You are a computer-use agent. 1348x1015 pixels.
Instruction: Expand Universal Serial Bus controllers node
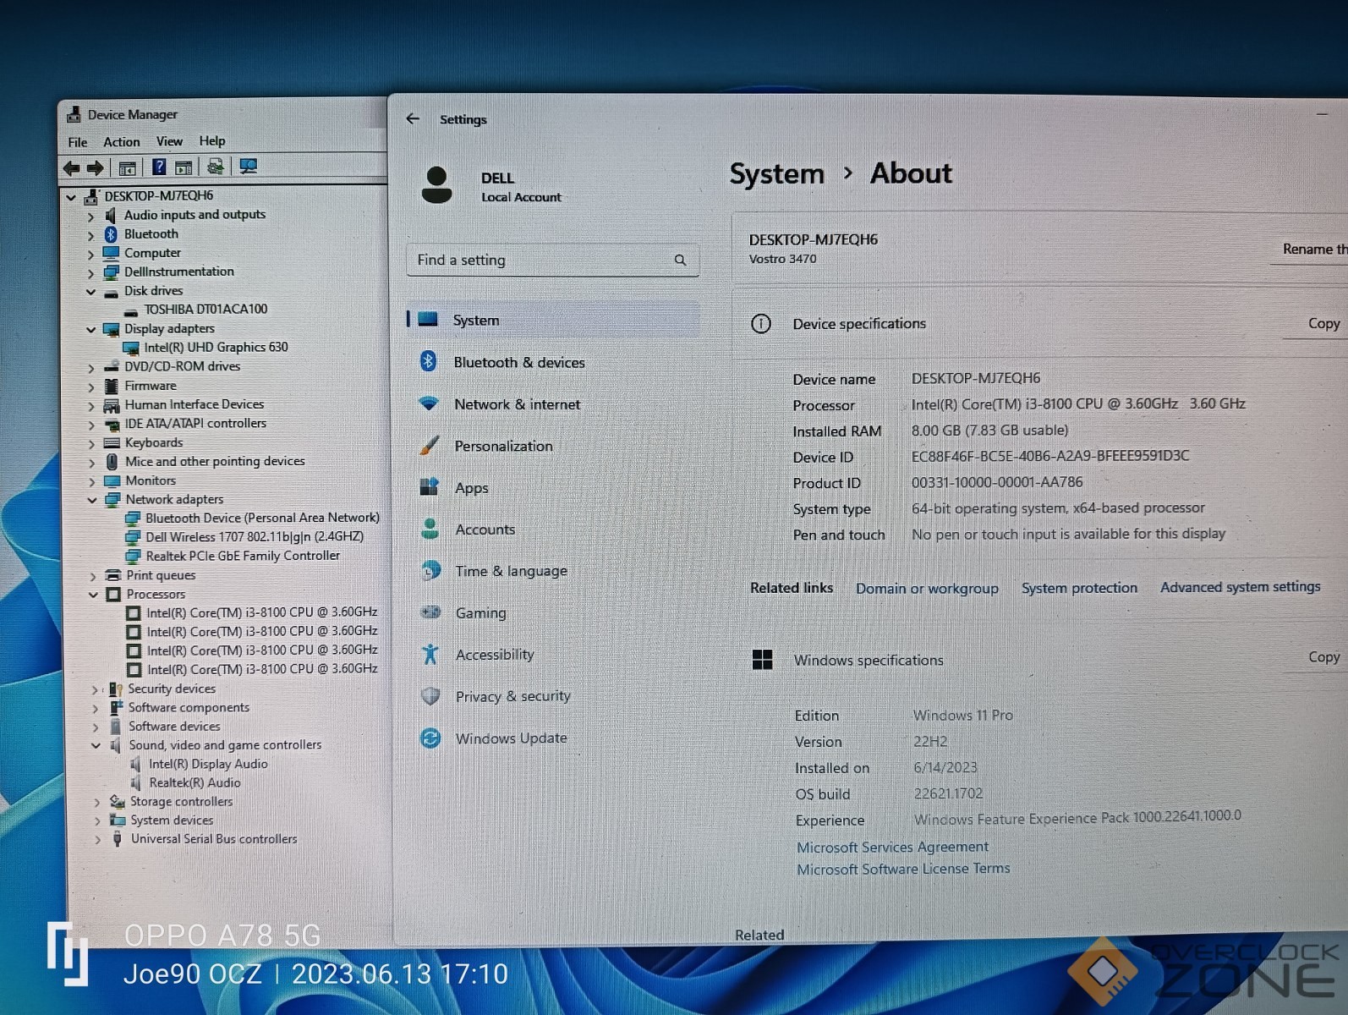tap(97, 840)
